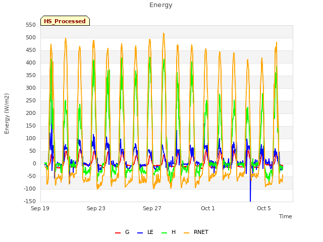Select the RNET legend entry
323x242 pixels.
(x=196, y=232)
